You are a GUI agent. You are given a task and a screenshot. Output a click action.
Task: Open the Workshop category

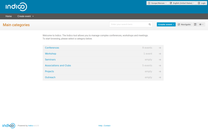51,54
